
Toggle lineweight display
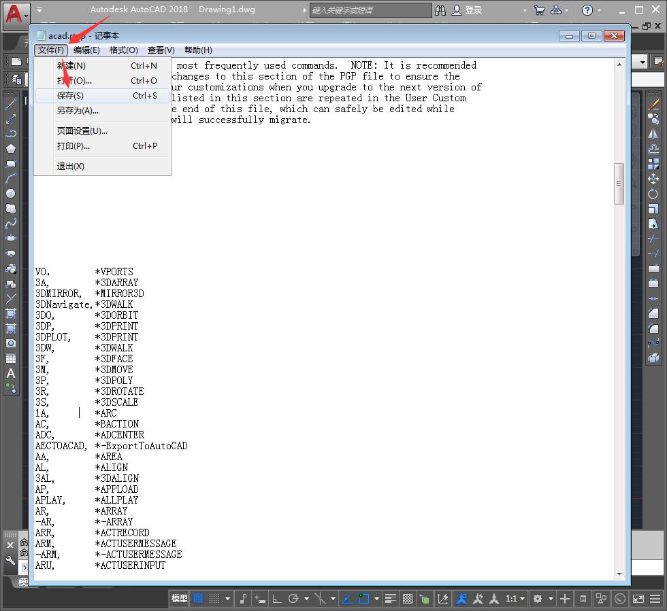(391, 599)
